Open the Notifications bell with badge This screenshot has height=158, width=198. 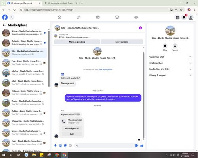coord(184,17)
